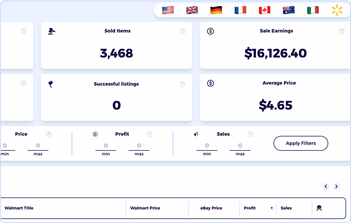Click megaphone icon beside Sales filter

tap(196, 134)
